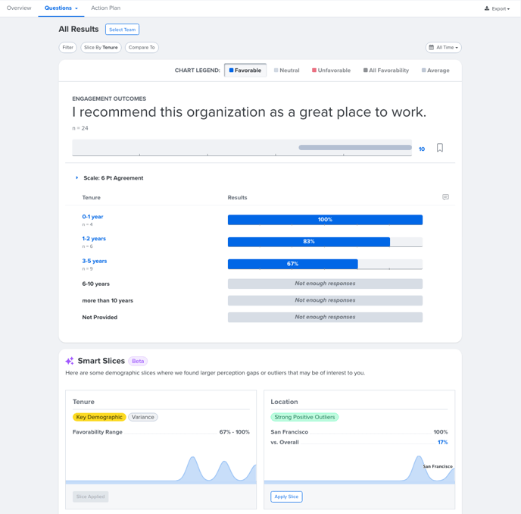Open the 0-1 year tenure link

(x=92, y=217)
